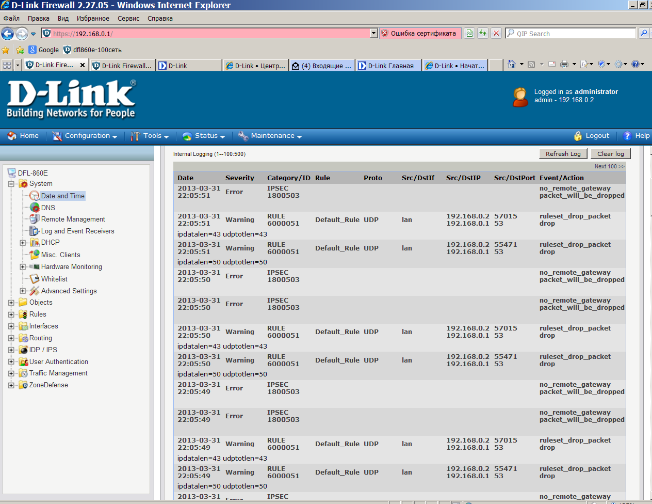Click the Remote Management icon
This screenshot has height=504, width=652.
35,219
